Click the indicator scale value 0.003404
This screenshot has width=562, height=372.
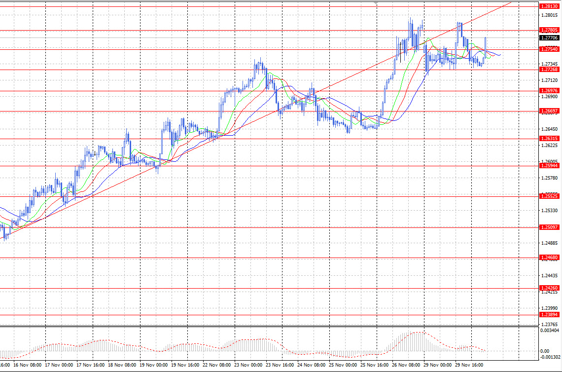tap(550, 330)
